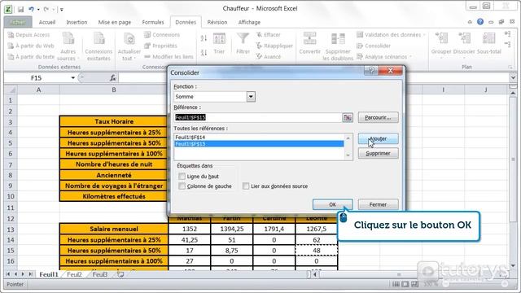Viewport: 521px width, 293px height.
Task: Click Page Layout view icon in status bar
Action: [x=405, y=284]
